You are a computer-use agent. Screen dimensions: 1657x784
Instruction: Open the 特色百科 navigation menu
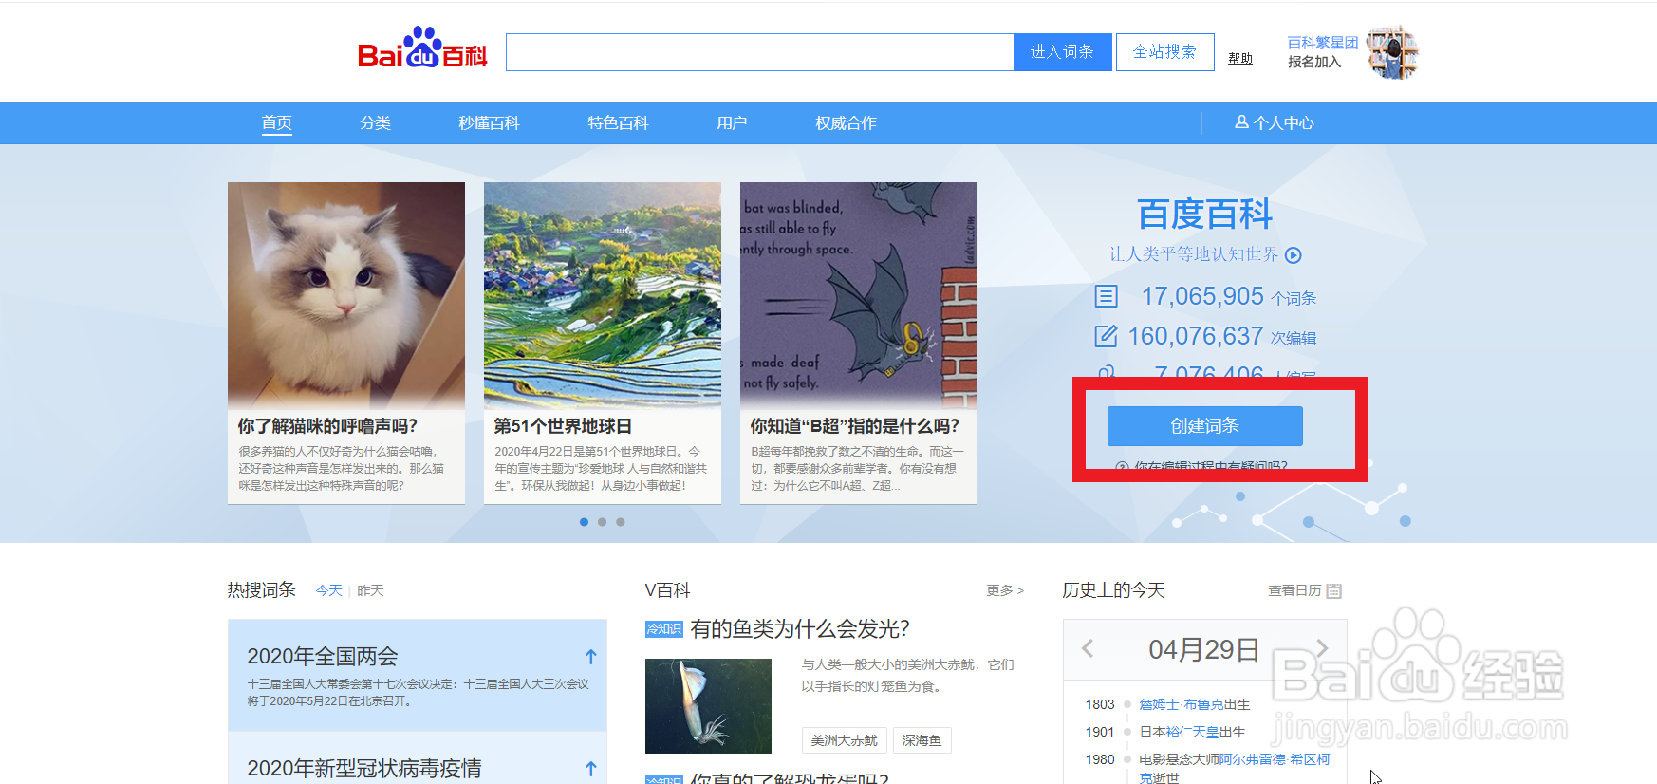coord(618,122)
